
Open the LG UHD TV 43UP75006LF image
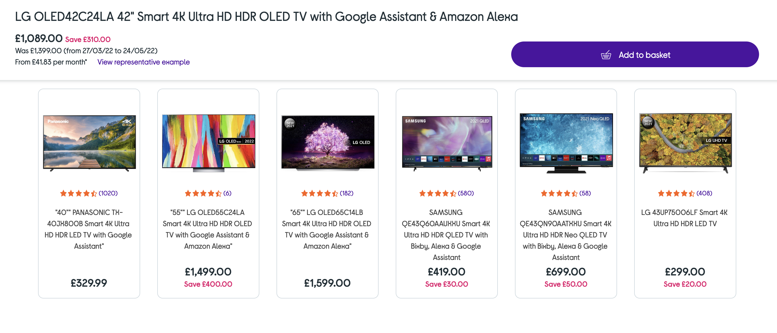click(685, 143)
